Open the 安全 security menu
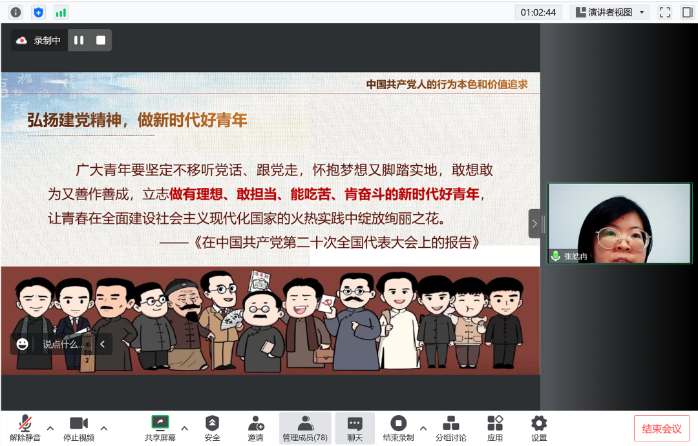Image resolution: width=698 pixels, height=446 pixels. point(213,428)
